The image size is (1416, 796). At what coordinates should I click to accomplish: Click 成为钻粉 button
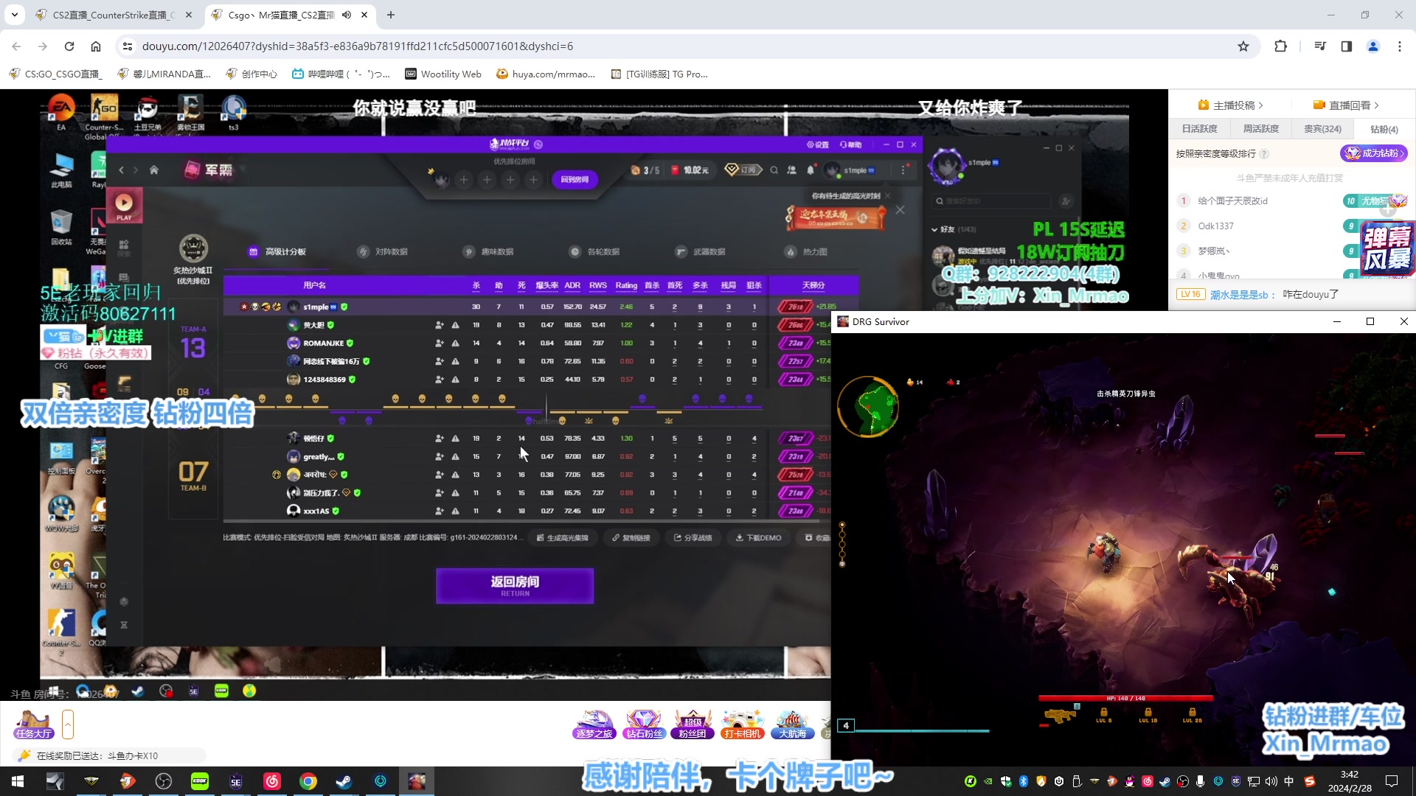pyautogui.click(x=1374, y=153)
